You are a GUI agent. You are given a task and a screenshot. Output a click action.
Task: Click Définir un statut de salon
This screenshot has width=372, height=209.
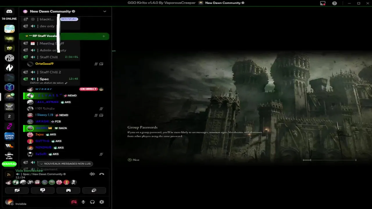[49, 83]
